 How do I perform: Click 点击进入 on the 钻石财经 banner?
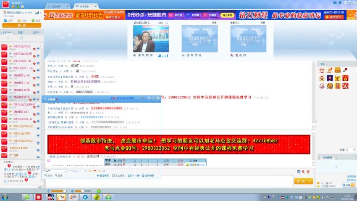(x=334, y=17)
